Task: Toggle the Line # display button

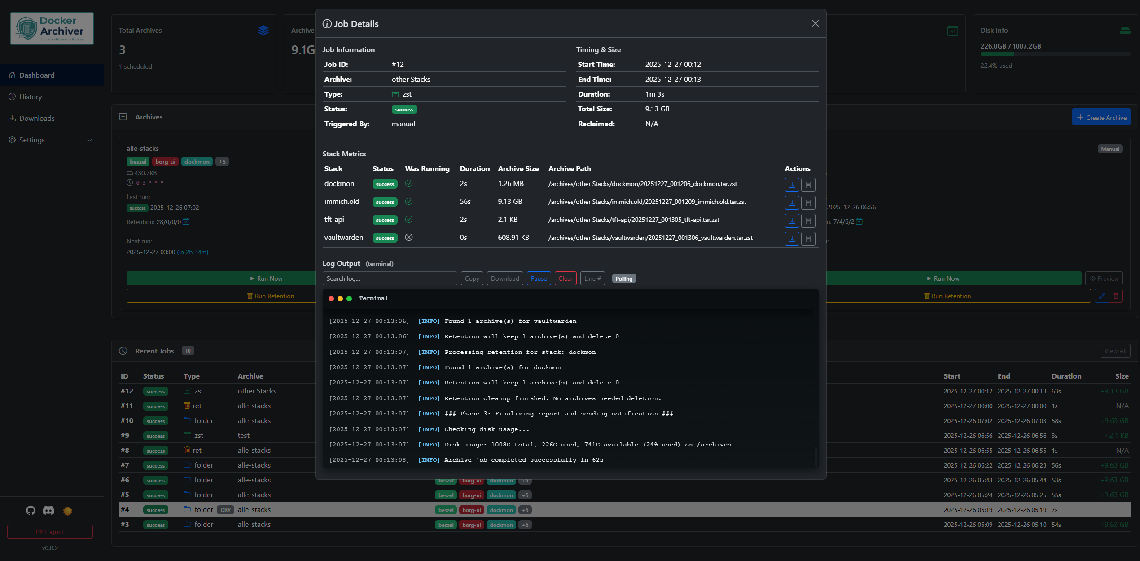Action: 592,278
